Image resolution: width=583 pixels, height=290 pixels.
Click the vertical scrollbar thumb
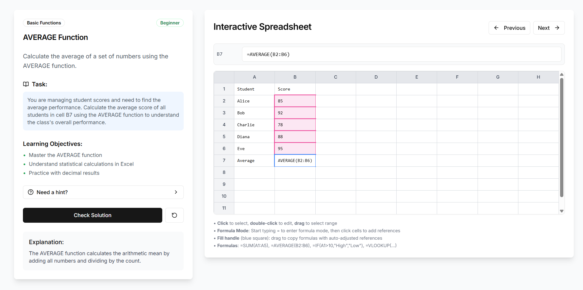point(562,138)
